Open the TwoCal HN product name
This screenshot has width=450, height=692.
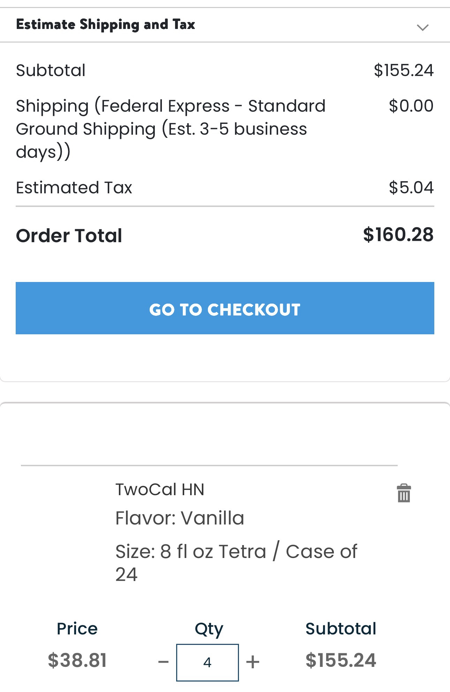(x=160, y=489)
